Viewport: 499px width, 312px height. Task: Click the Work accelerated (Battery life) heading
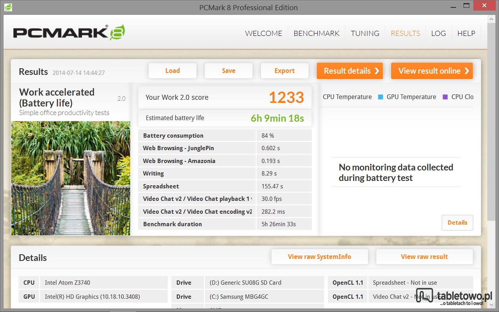(57, 97)
